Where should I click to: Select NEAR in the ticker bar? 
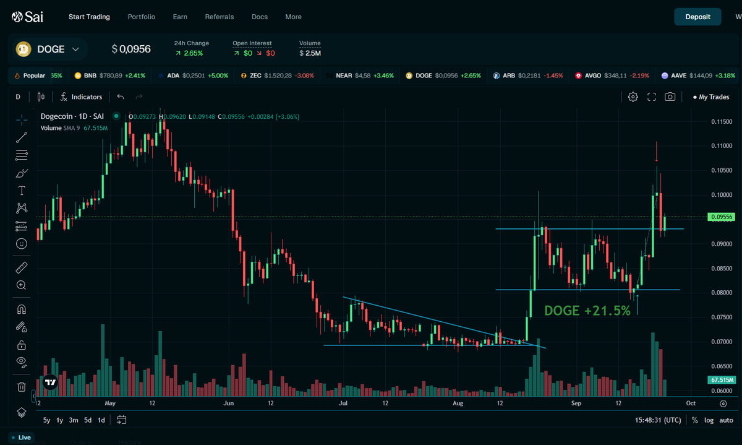[x=359, y=76]
